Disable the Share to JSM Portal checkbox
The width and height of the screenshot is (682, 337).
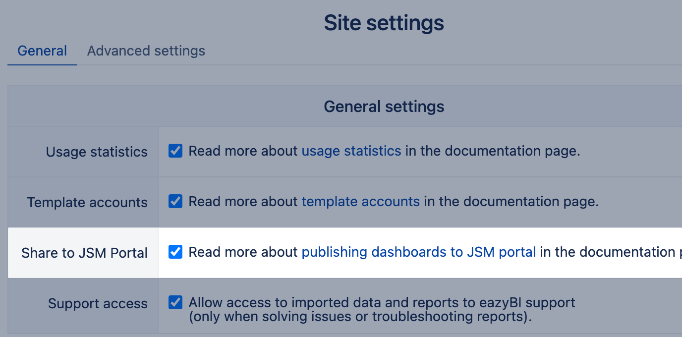pyautogui.click(x=175, y=252)
